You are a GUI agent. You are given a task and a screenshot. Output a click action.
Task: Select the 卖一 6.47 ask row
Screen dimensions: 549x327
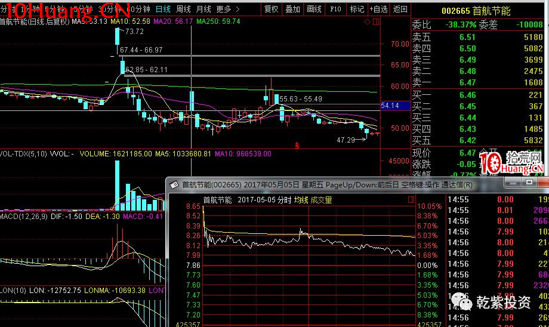coord(477,82)
